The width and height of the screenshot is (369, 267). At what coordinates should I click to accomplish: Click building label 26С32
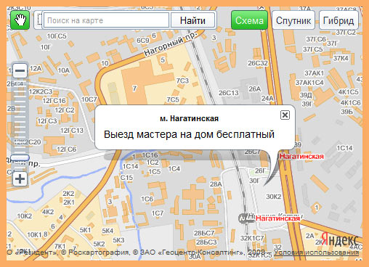[x=258, y=63]
